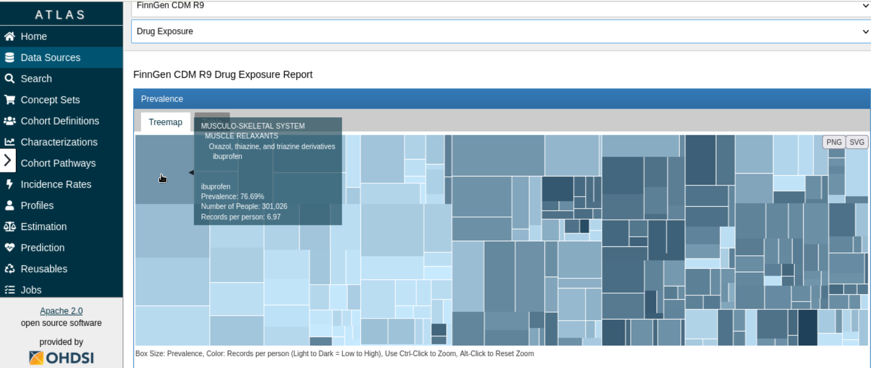The image size is (871, 368).
Task: Open Concept Sets cart icon
Action: (x=9, y=100)
